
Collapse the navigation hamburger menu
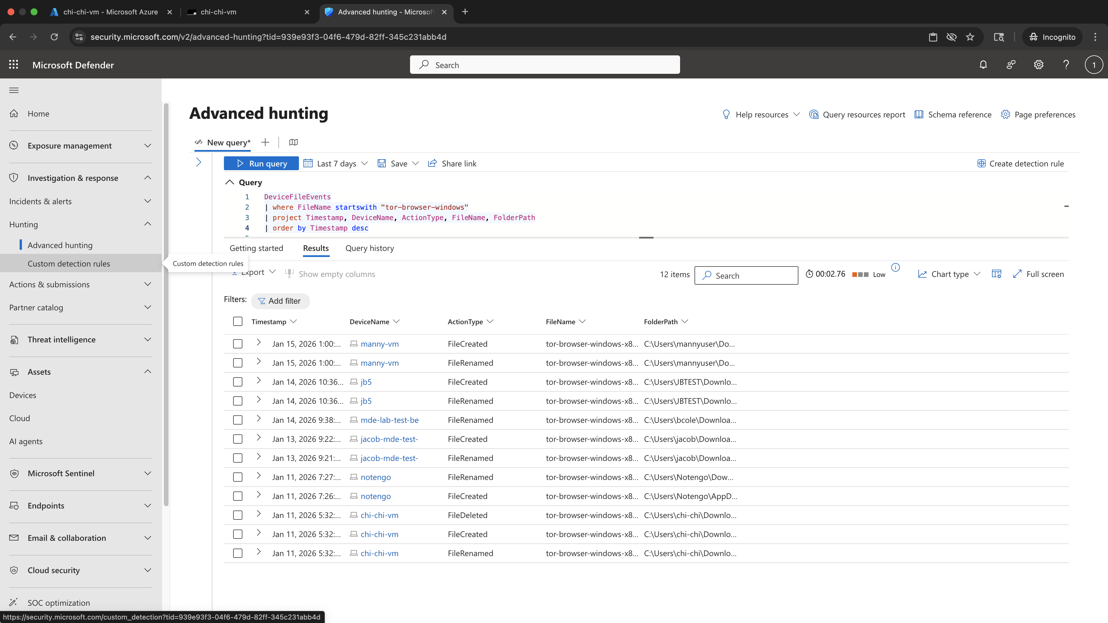pyautogui.click(x=14, y=90)
